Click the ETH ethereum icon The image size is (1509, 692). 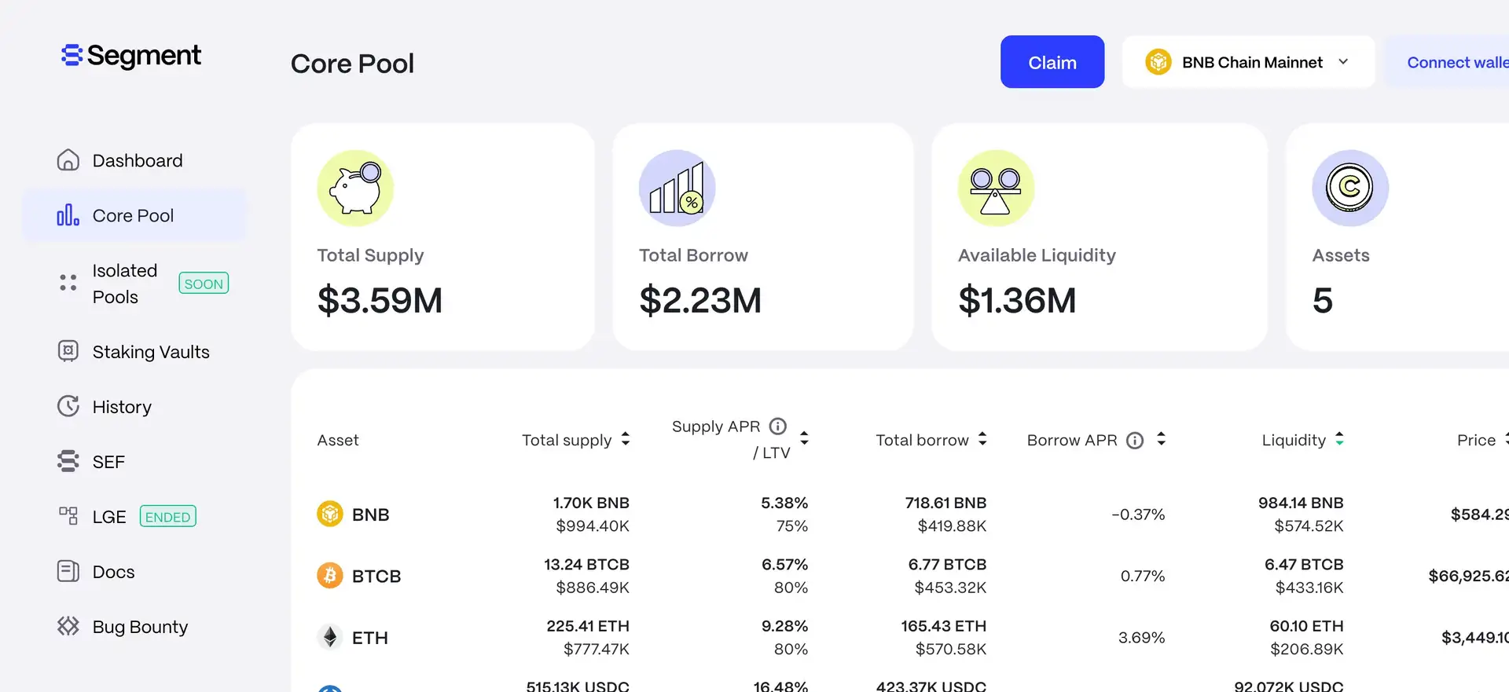[x=330, y=637]
